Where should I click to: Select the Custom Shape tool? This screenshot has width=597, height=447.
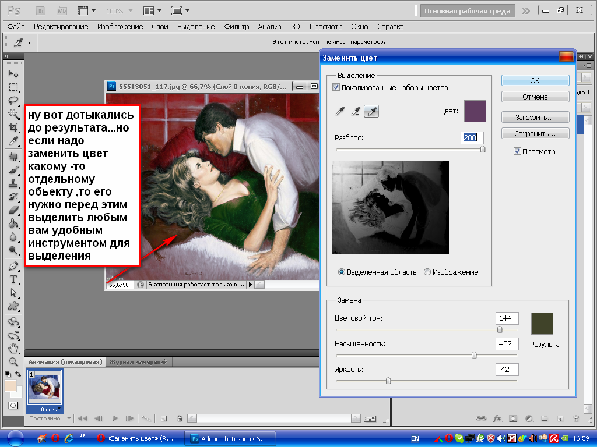pos(13,306)
